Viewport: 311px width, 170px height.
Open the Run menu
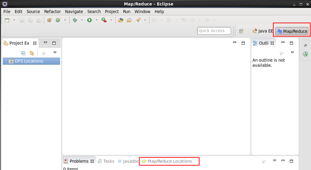(127, 12)
